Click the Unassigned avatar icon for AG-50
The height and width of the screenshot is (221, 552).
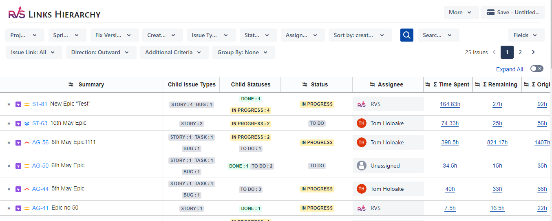point(361,166)
